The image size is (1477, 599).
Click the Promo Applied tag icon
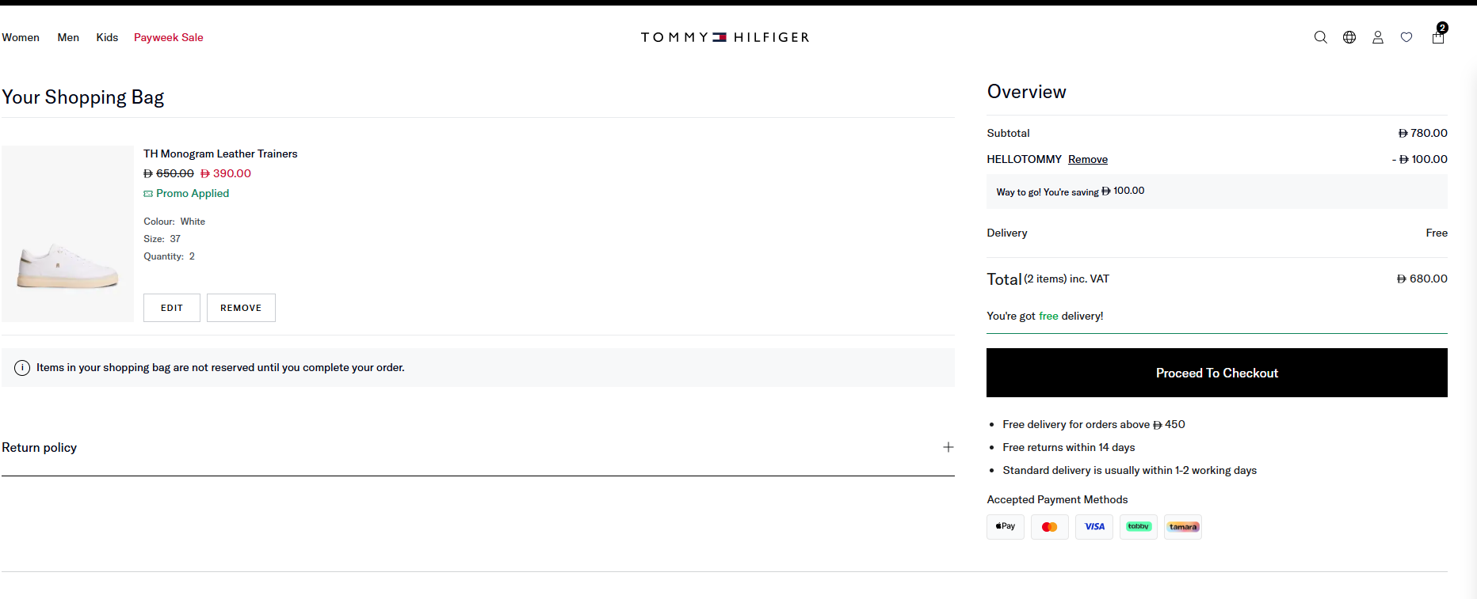[148, 194]
